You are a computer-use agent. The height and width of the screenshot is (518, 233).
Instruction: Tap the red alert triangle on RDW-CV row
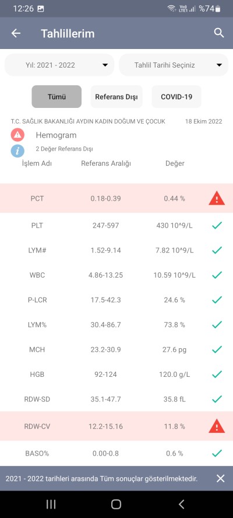[217, 426]
